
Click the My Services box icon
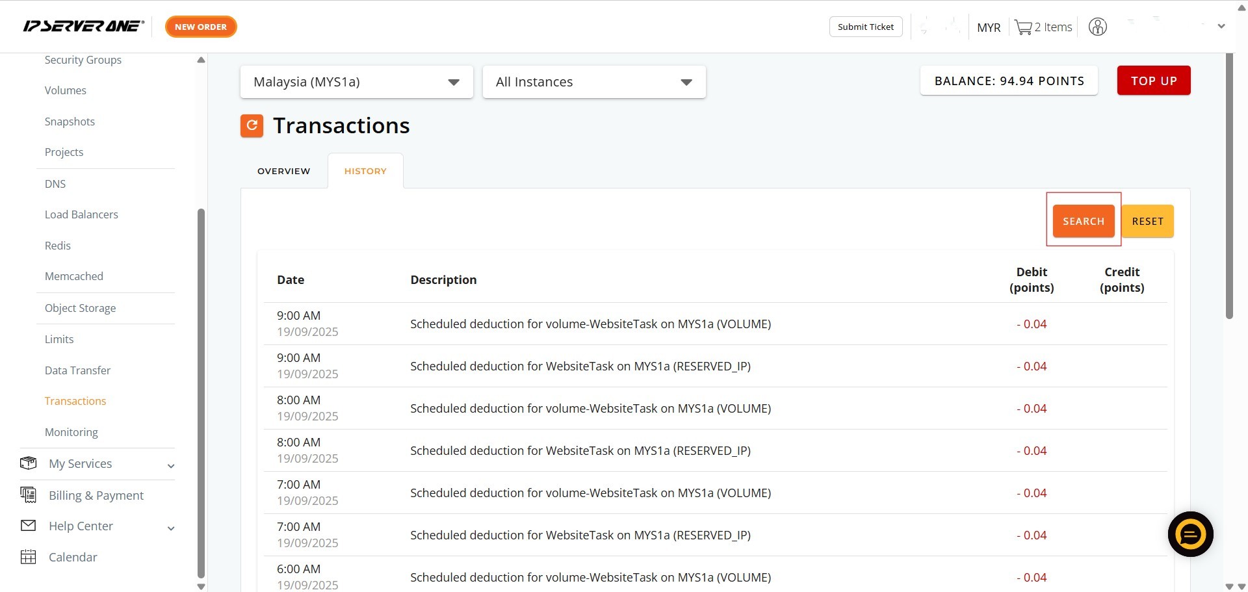click(x=29, y=463)
